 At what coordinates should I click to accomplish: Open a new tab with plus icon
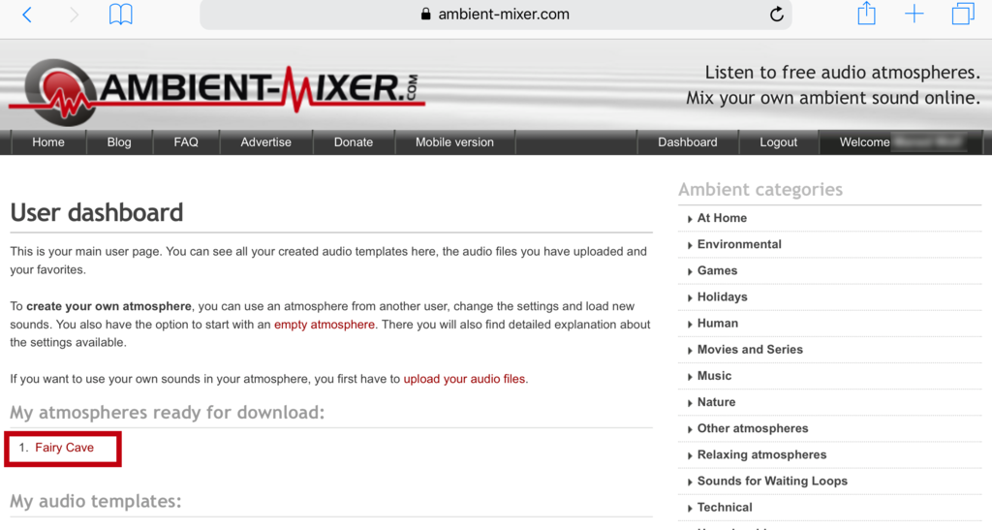pos(914,14)
